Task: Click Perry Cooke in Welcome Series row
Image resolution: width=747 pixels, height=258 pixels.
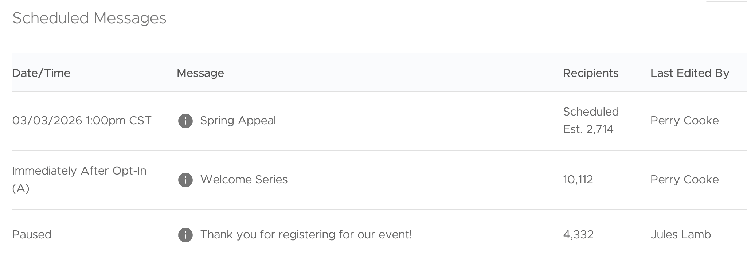Action: point(684,180)
